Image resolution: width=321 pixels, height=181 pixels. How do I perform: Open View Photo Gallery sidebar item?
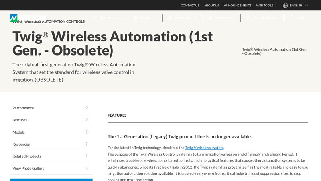pyautogui.click(x=28, y=168)
